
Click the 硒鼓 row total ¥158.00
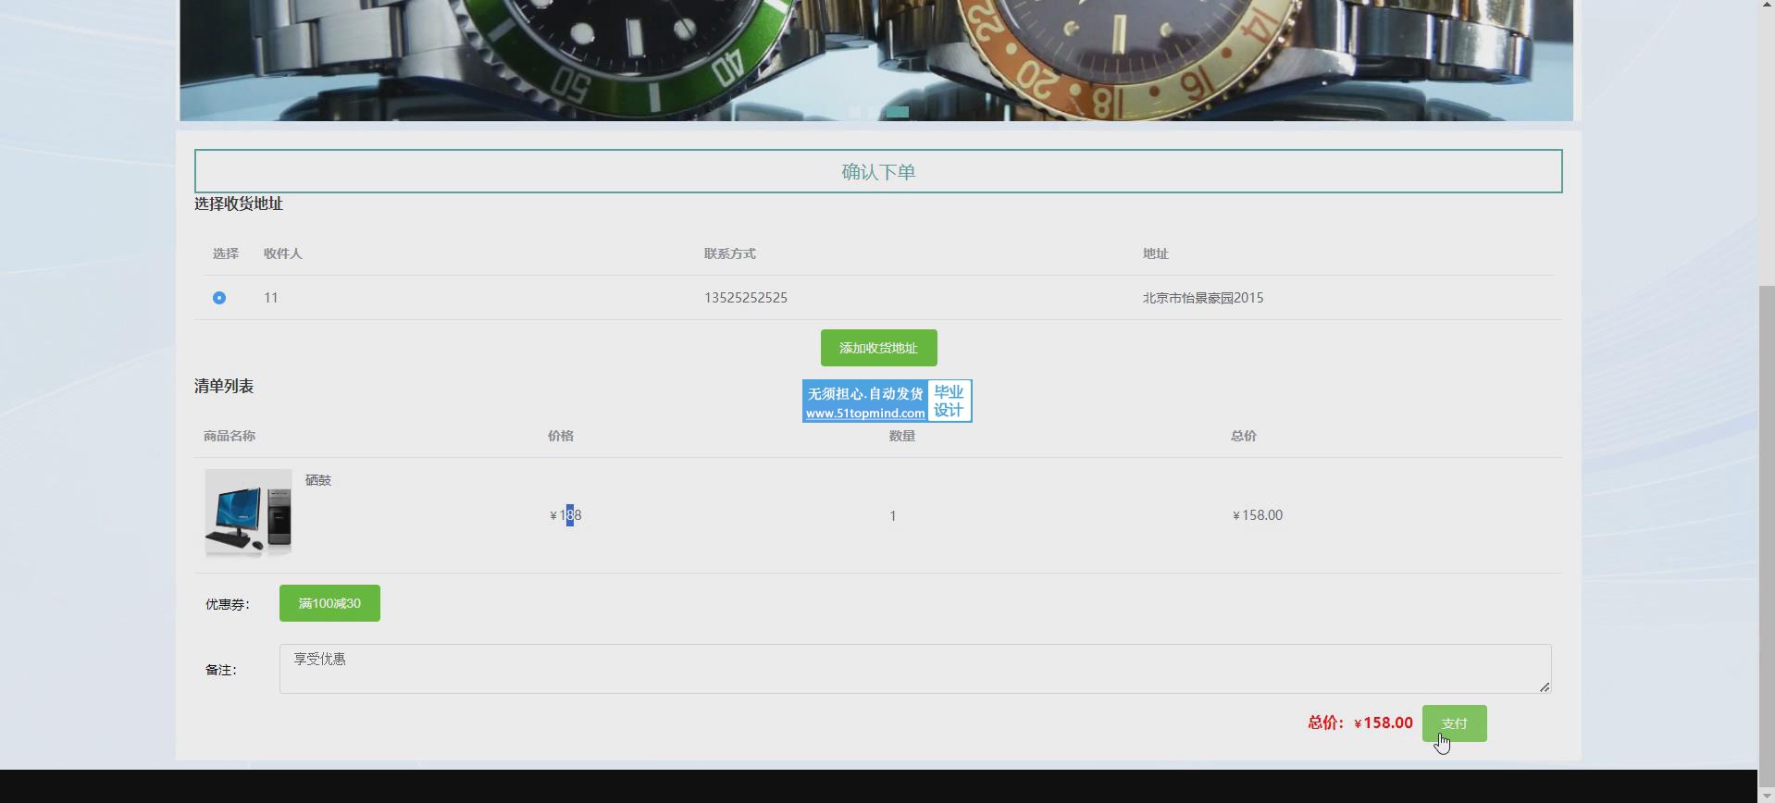click(x=1257, y=515)
